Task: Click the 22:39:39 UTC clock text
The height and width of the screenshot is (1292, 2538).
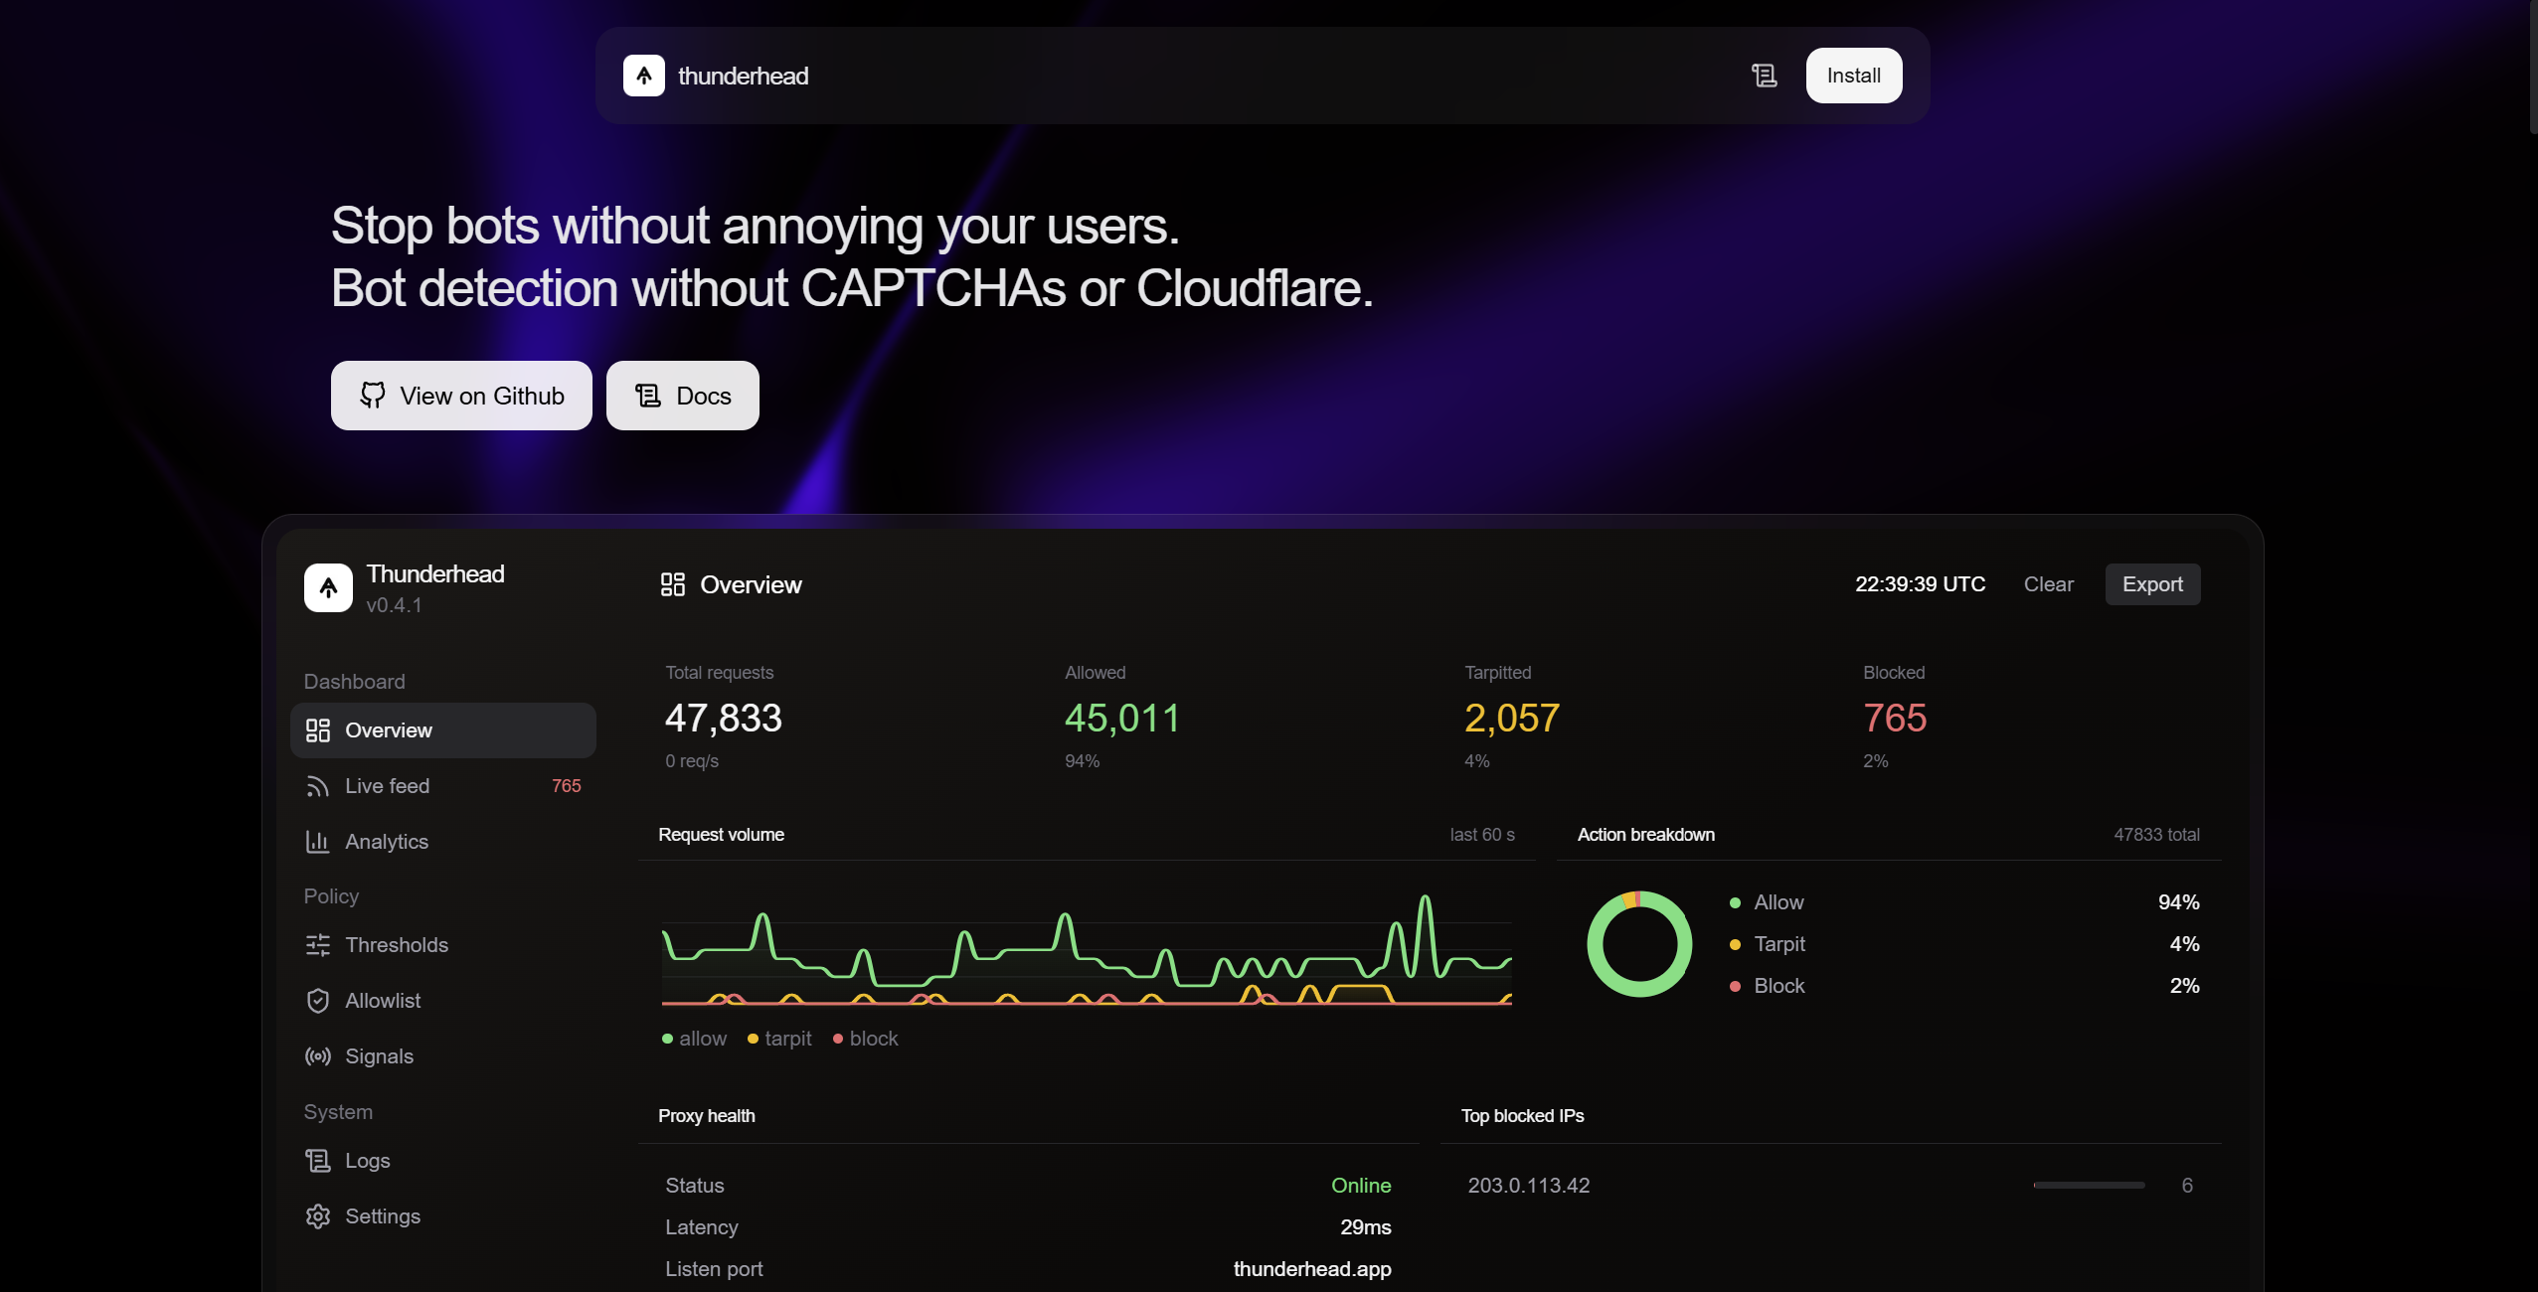Action: (1921, 584)
